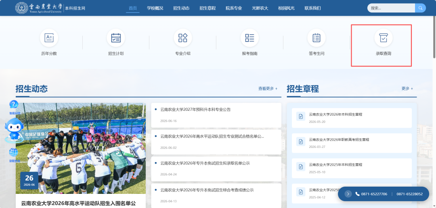Image resolution: width=436 pixels, height=208 pixels.
Task: Click the date 2026-06-16
Action: pos(168,121)
